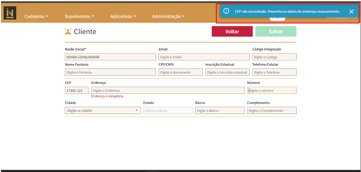This screenshot has width=361, height=172.
Task: Click into the Email field
Action: [204, 57]
